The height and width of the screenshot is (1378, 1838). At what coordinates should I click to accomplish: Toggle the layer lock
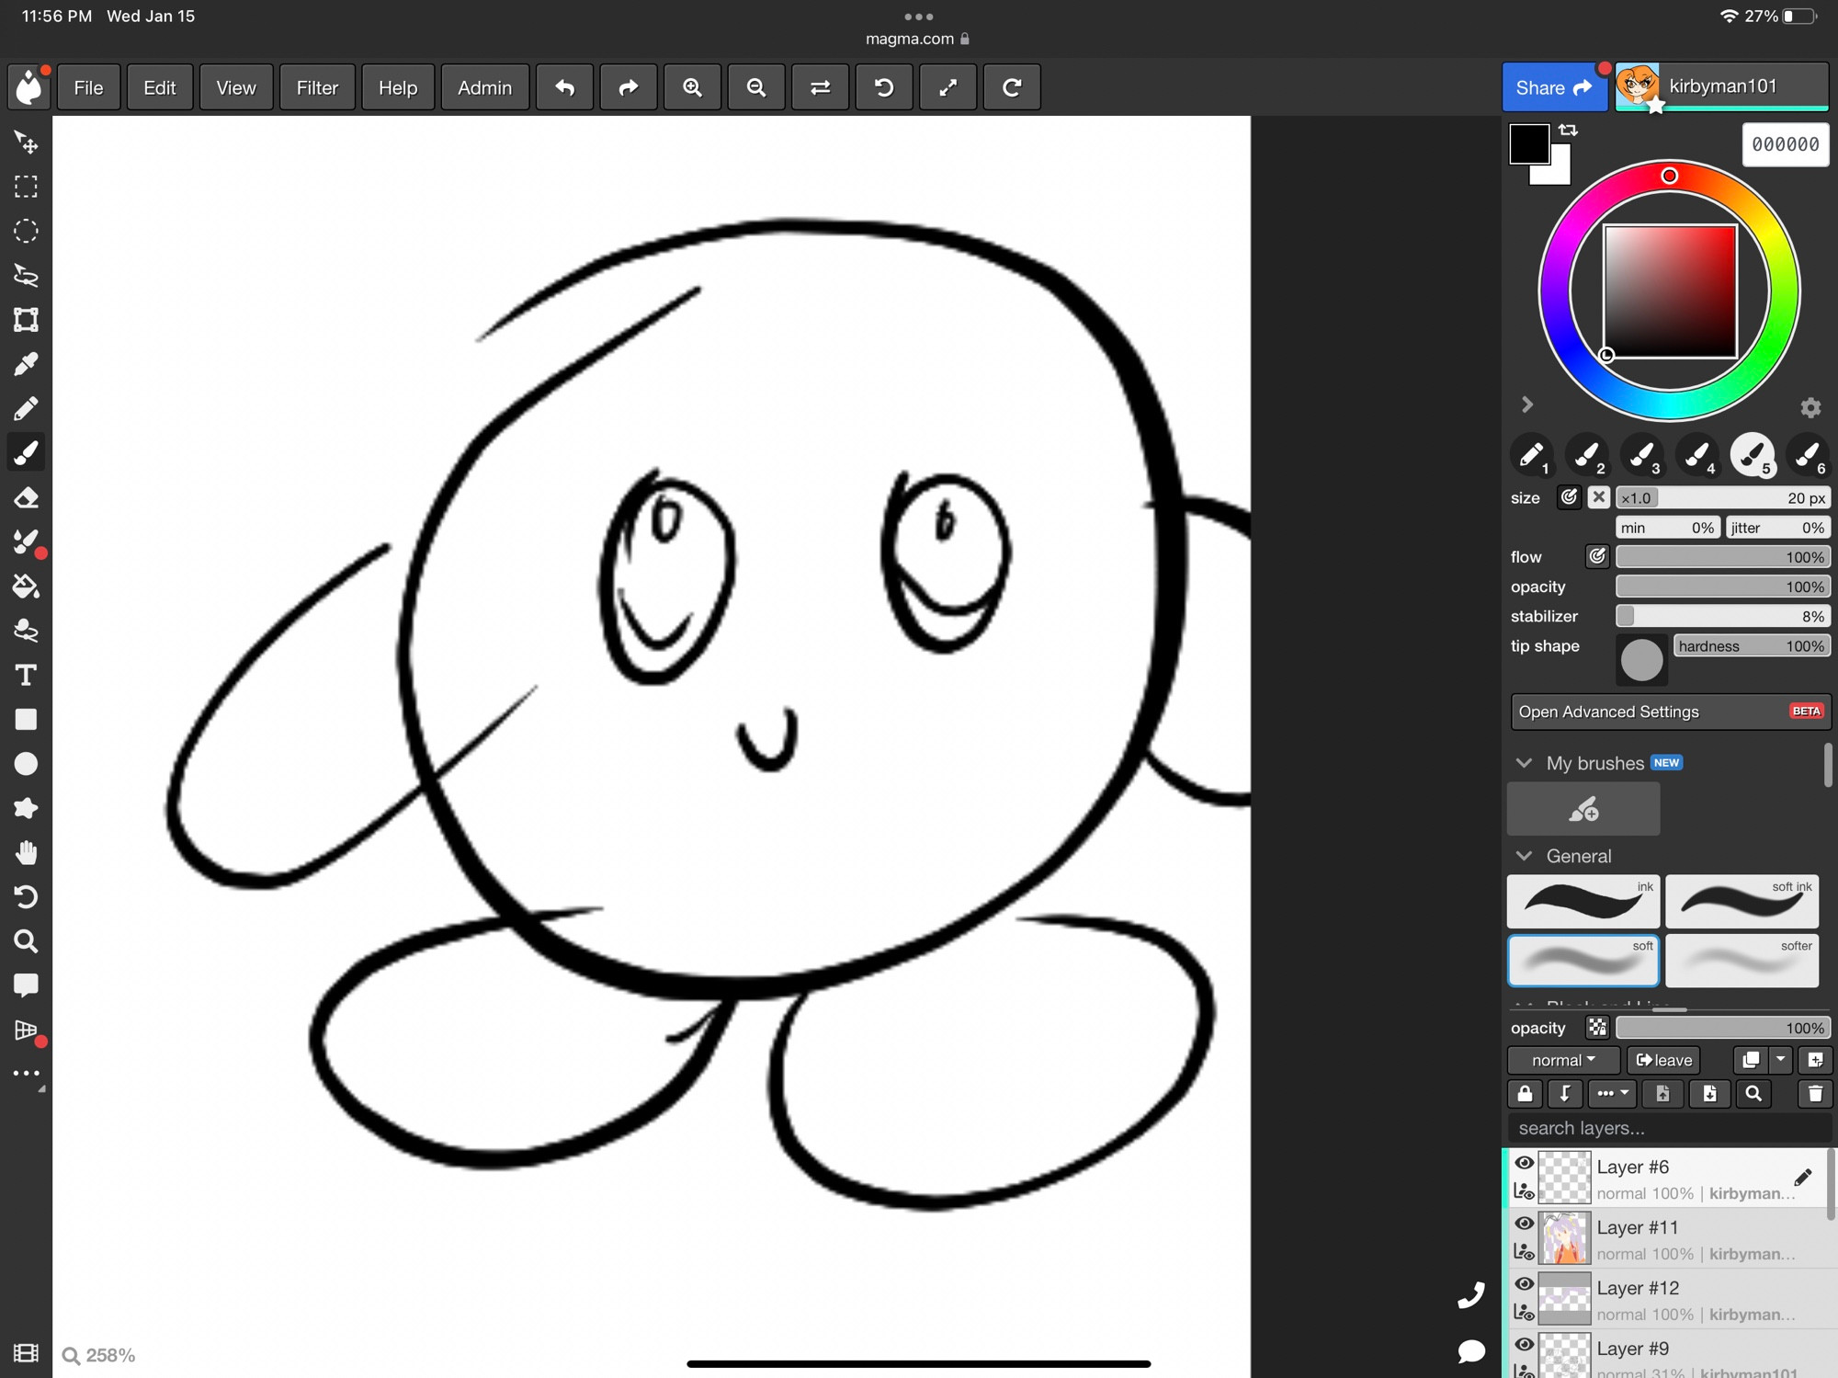click(x=1525, y=1093)
